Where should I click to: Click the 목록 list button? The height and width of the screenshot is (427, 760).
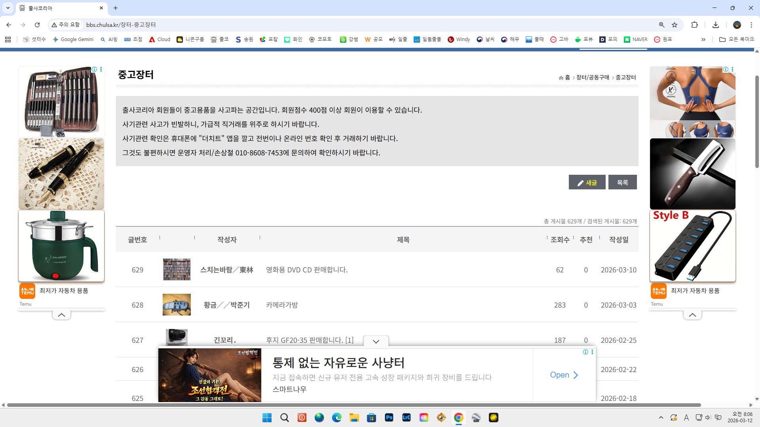[622, 182]
